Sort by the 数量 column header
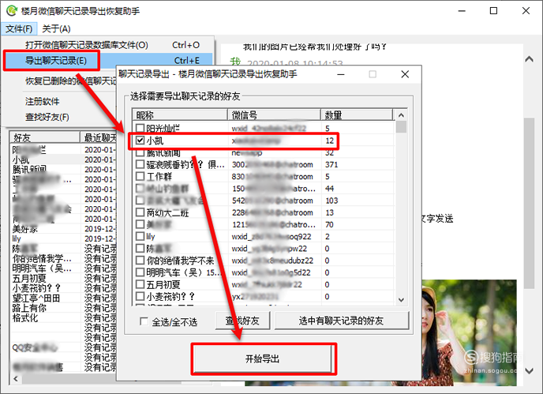 (357, 114)
